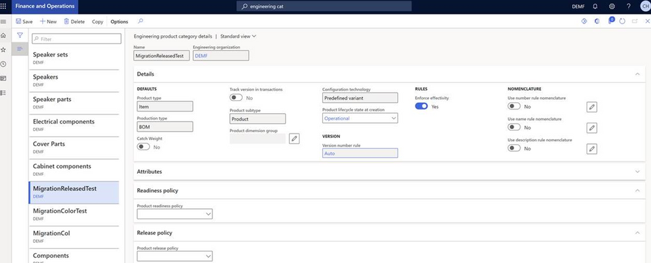Image resolution: width=651 pixels, height=263 pixels.
Task: Toggle Use description rule nomenclature
Action: [x=514, y=148]
